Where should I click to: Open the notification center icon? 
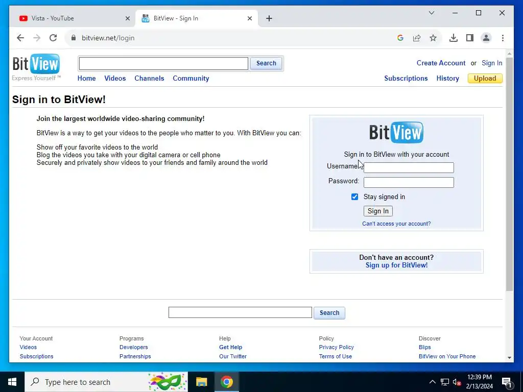pos(507,382)
